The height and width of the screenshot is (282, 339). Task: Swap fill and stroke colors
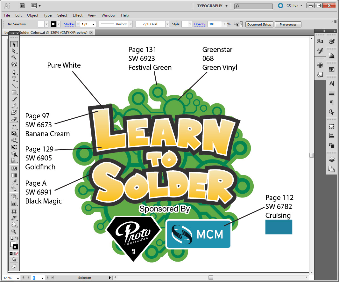(17, 238)
